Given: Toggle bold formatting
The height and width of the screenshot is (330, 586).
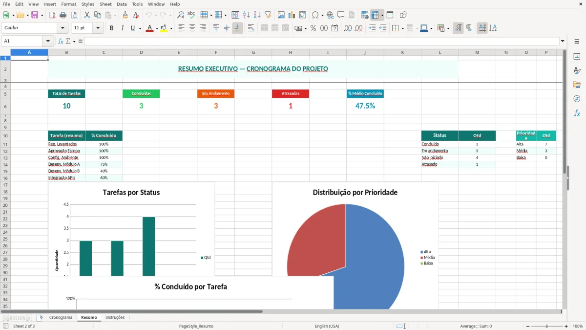Looking at the screenshot, I should [x=112, y=28].
